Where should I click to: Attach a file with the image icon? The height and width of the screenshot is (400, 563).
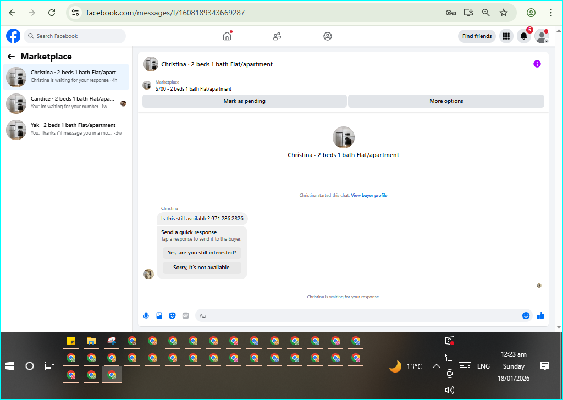click(x=159, y=316)
